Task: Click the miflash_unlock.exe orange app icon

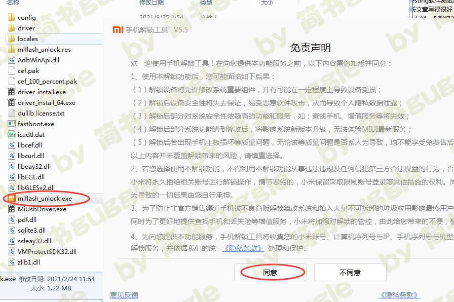Action: pos(12,198)
